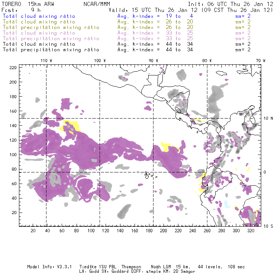Image resolution: width=275 pixels, height=275 pixels.
Task: Click the "90 W" longitude label
Action: pos(153,61)
